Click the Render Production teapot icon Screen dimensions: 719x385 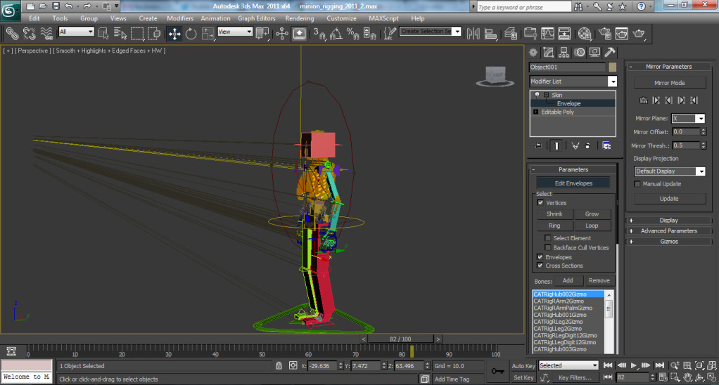pos(639,34)
